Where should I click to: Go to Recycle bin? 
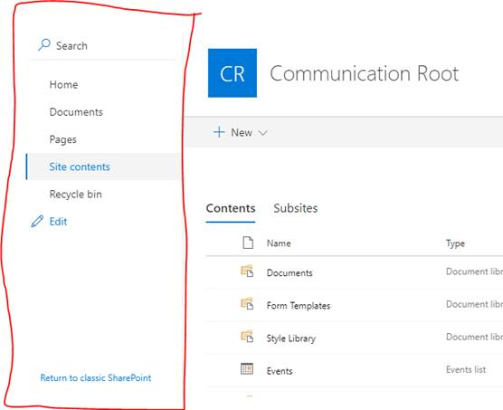coord(75,194)
